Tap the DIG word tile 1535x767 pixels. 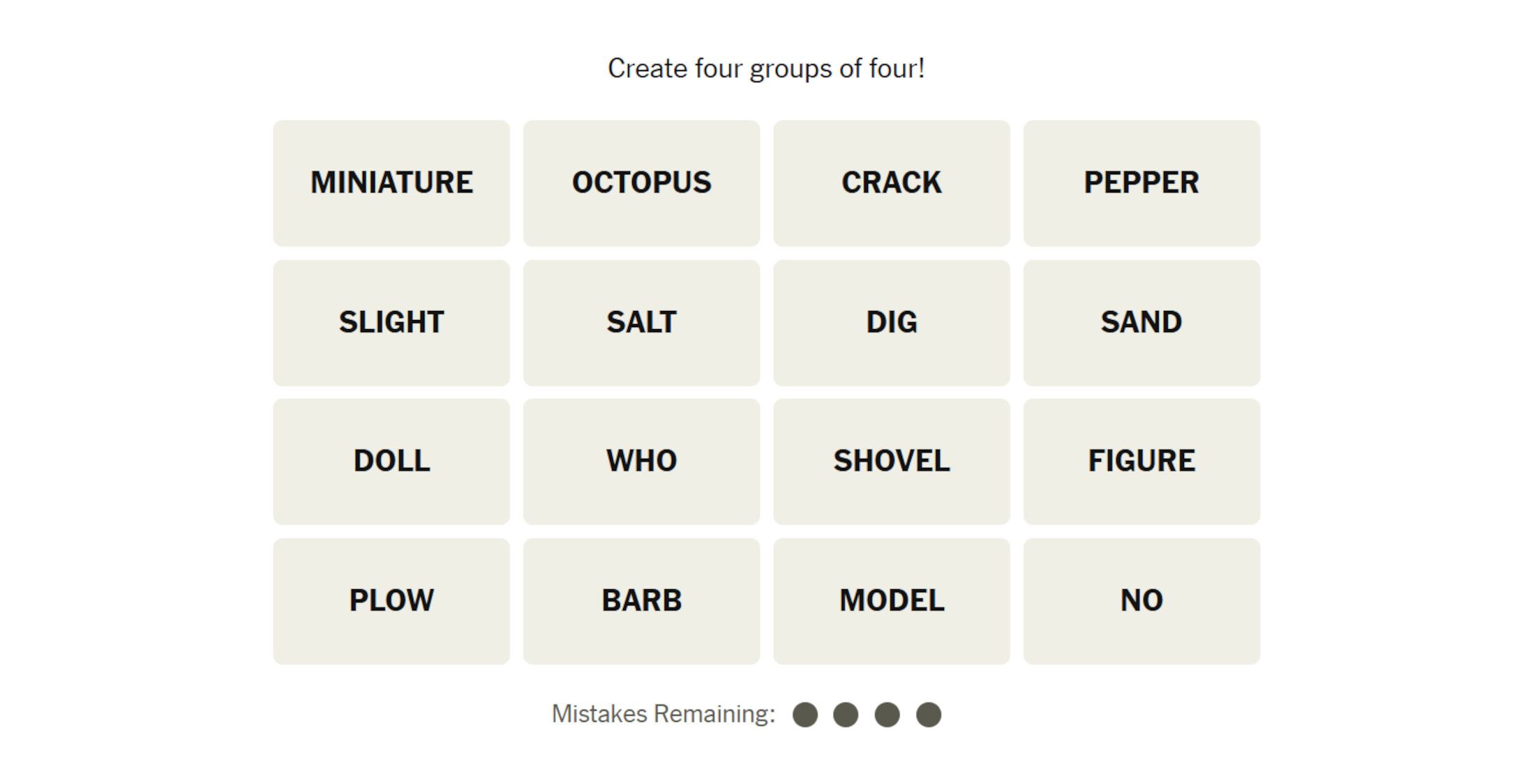coord(891,322)
